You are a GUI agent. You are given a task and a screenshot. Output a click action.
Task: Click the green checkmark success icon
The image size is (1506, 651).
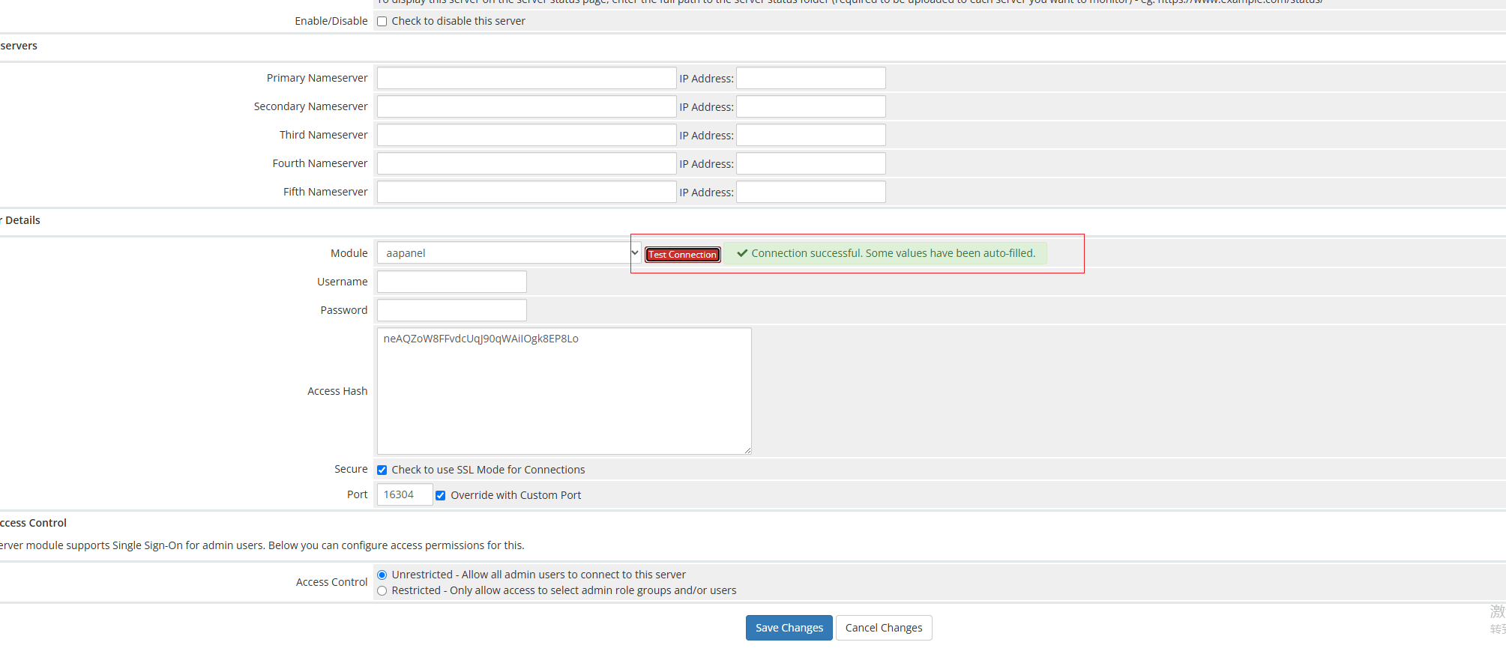(742, 253)
